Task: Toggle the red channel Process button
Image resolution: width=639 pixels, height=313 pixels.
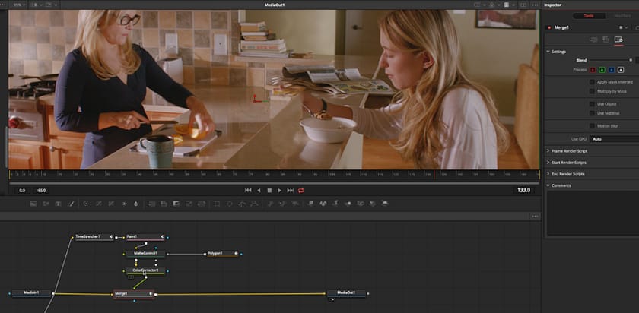Action: pos(593,70)
